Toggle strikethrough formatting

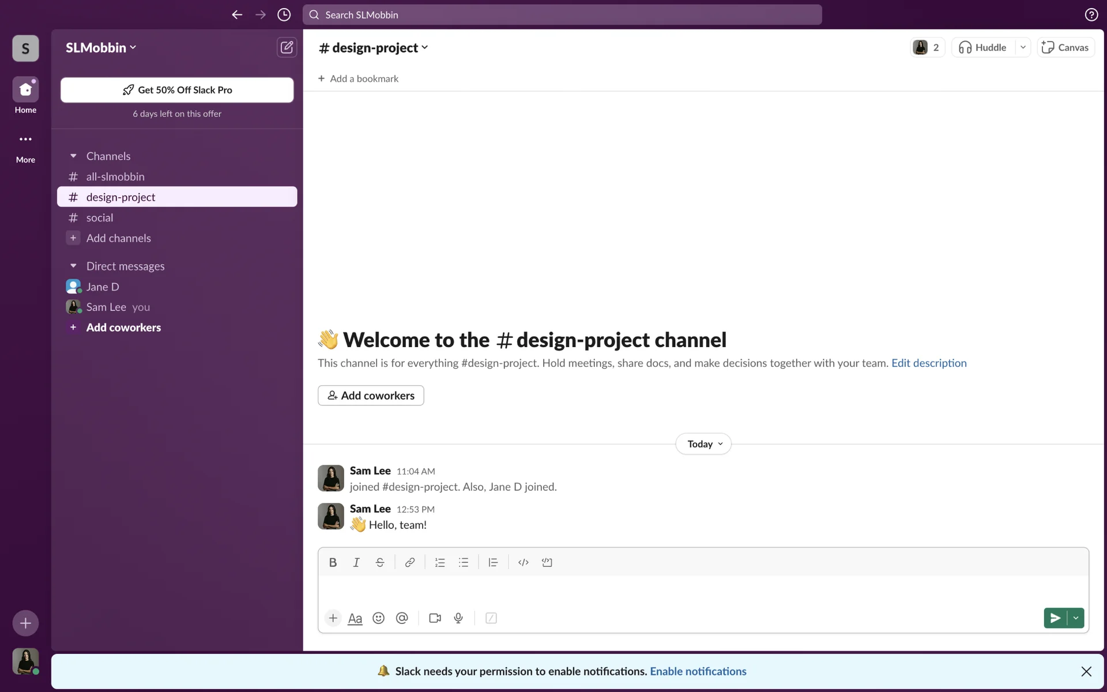tap(379, 562)
